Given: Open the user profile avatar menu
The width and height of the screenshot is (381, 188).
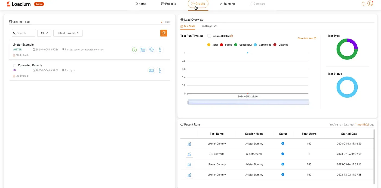Looking at the screenshot, I should click(x=370, y=4).
